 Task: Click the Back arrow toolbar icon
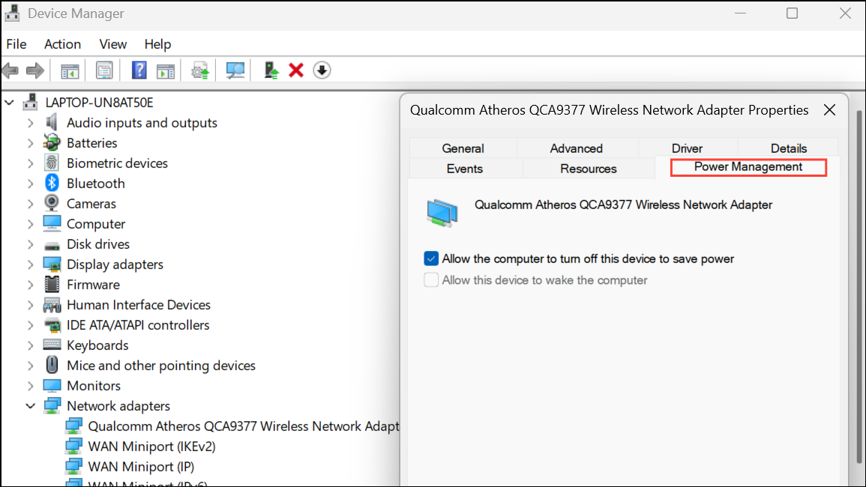point(10,70)
